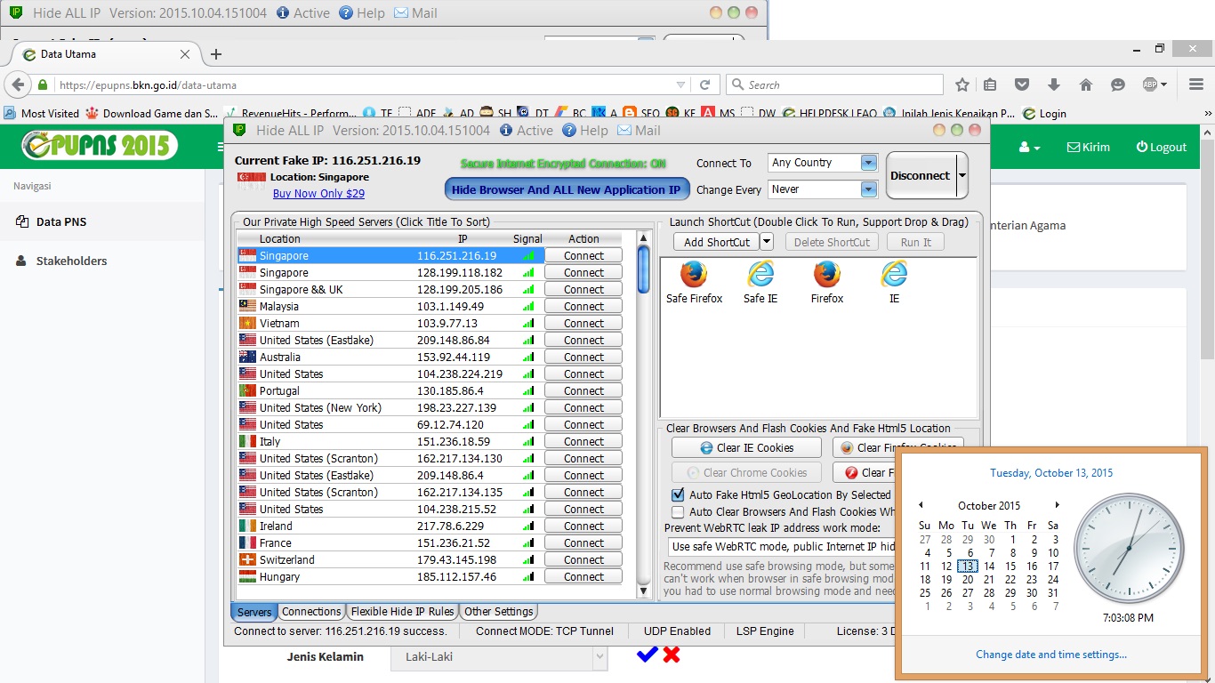
Task: Click the Stakeholders sidebar icon
Action: (x=22, y=261)
